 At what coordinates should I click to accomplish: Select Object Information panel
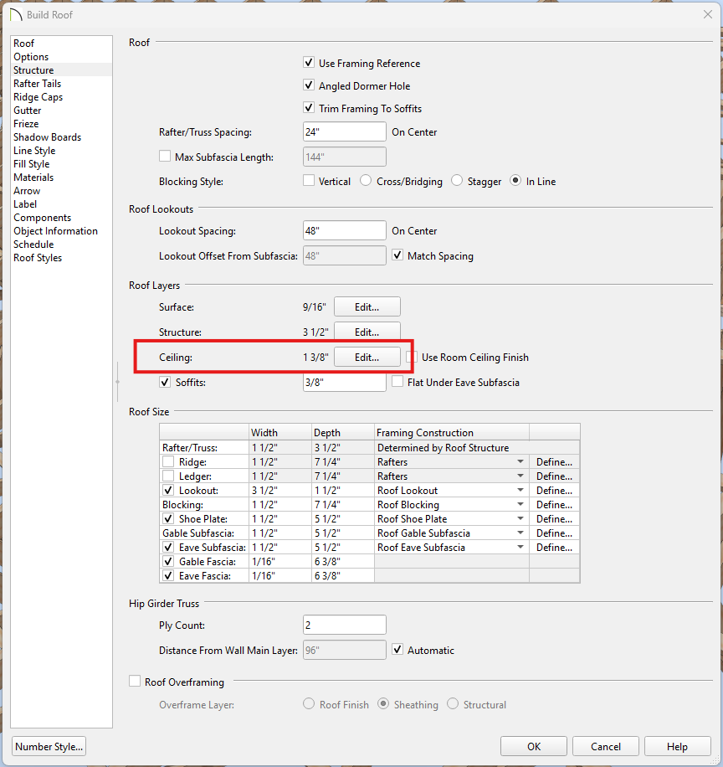click(x=56, y=231)
